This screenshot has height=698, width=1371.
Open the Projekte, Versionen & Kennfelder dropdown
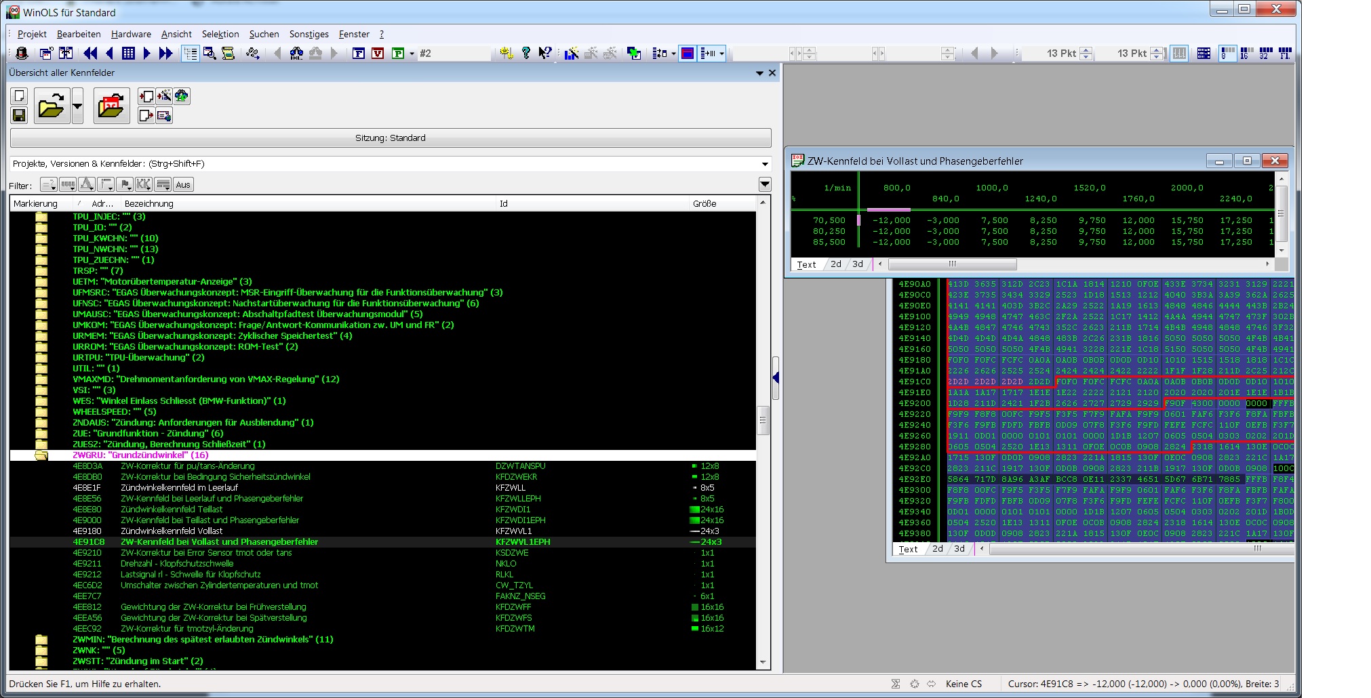click(x=765, y=164)
